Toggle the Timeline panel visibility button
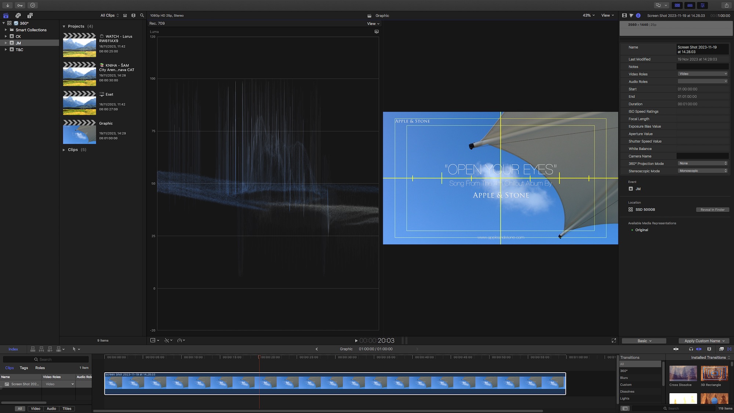 (690, 5)
